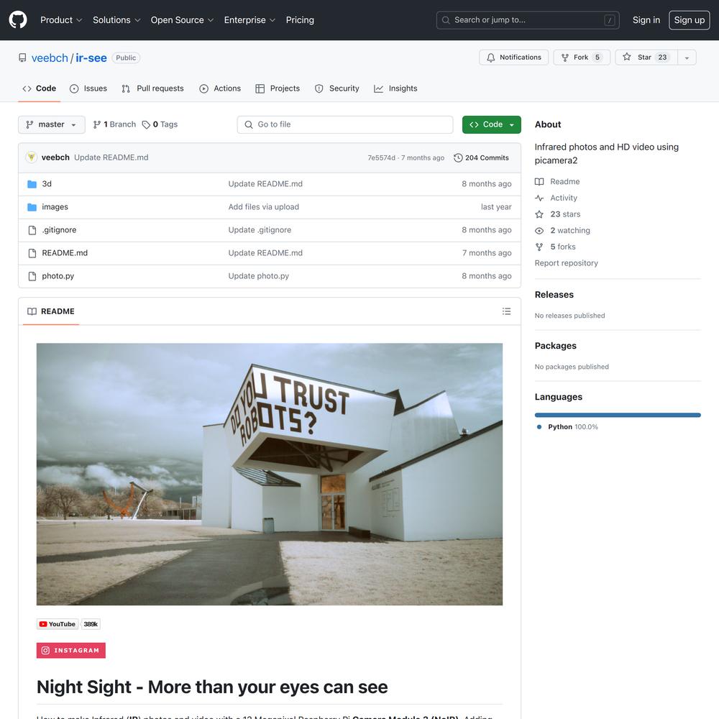719x719 pixels.
Task: Open the Projects tab
Action: (x=278, y=88)
